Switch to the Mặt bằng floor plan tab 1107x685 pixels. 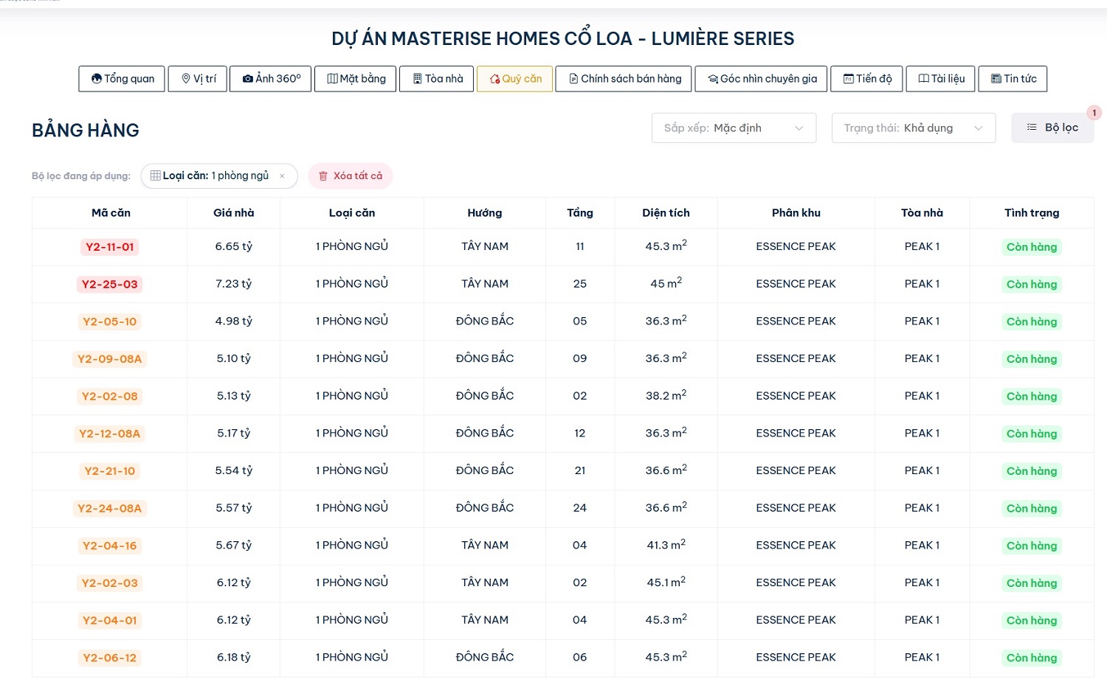(356, 79)
